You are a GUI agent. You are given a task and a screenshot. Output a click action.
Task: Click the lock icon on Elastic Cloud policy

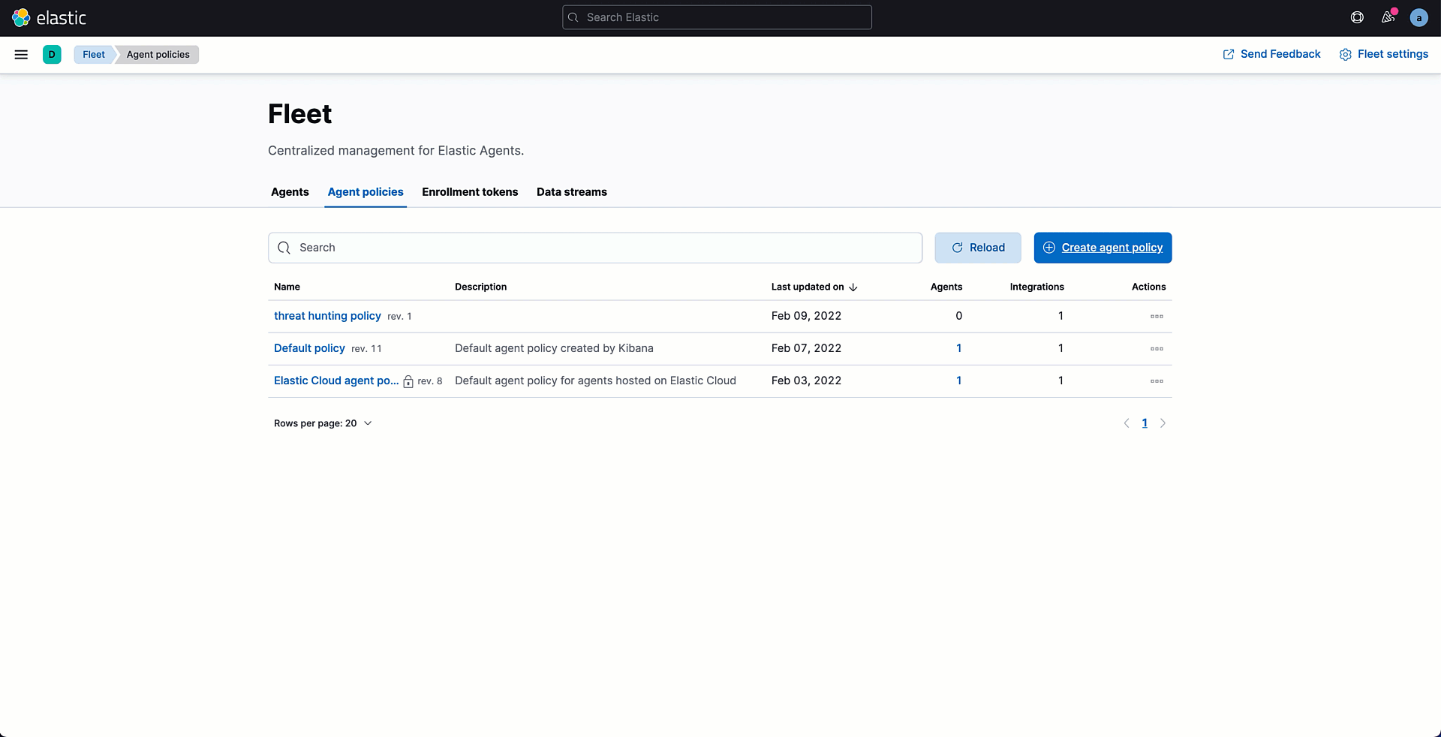click(408, 381)
